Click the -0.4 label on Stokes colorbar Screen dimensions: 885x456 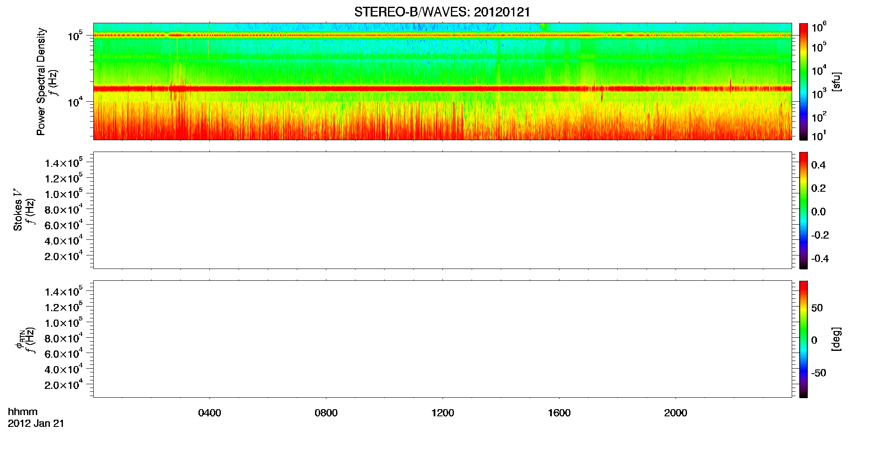click(820, 259)
